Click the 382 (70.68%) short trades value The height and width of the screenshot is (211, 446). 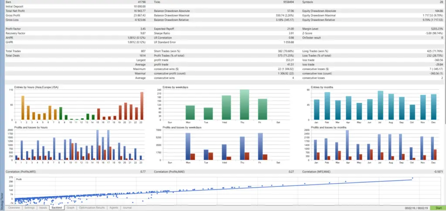285,51
